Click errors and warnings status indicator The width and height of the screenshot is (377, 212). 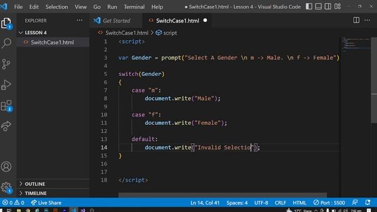coord(14,203)
